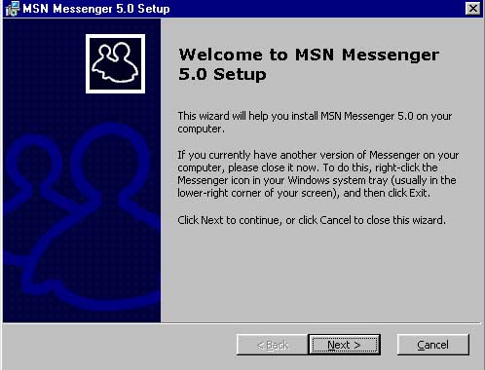Select the smaller left buddy in the framed logo

(x=103, y=62)
